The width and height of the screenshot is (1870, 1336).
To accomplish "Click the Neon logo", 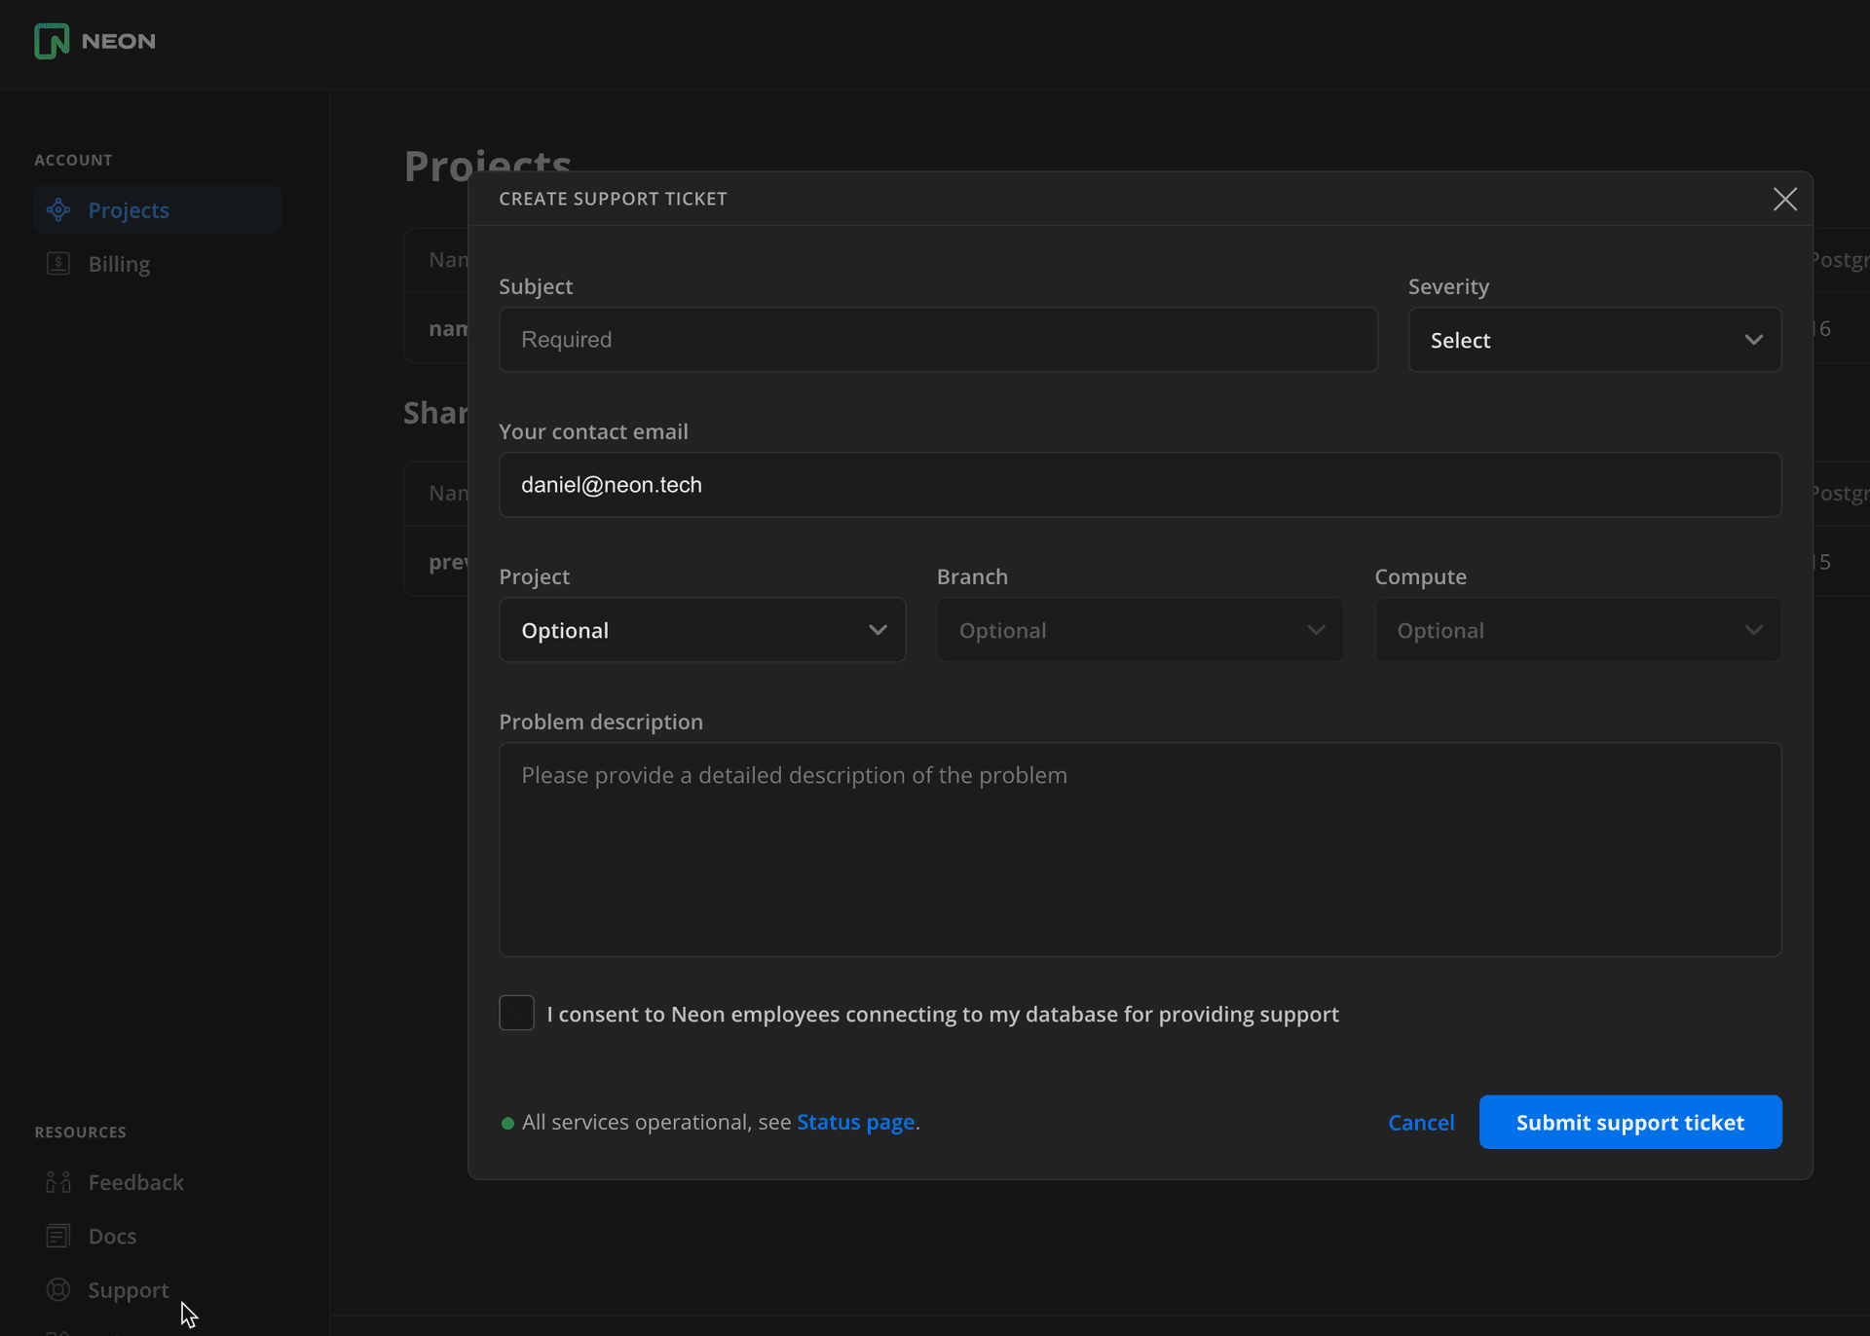I will pyautogui.click(x=93, y=41).
